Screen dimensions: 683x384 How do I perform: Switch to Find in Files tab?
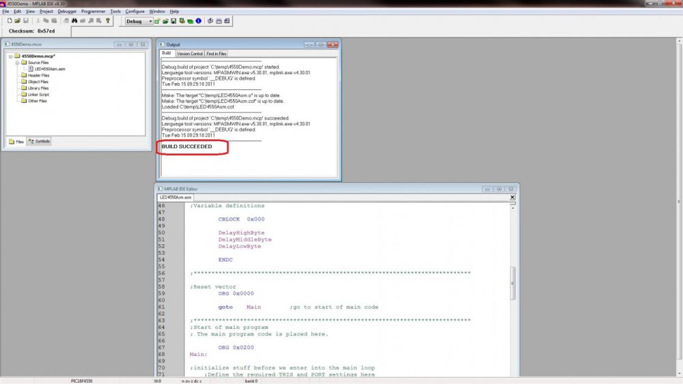point(216,53)
